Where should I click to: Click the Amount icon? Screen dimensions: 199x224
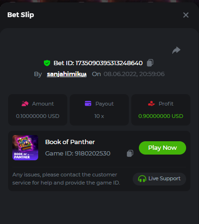(x=25, y=104)
